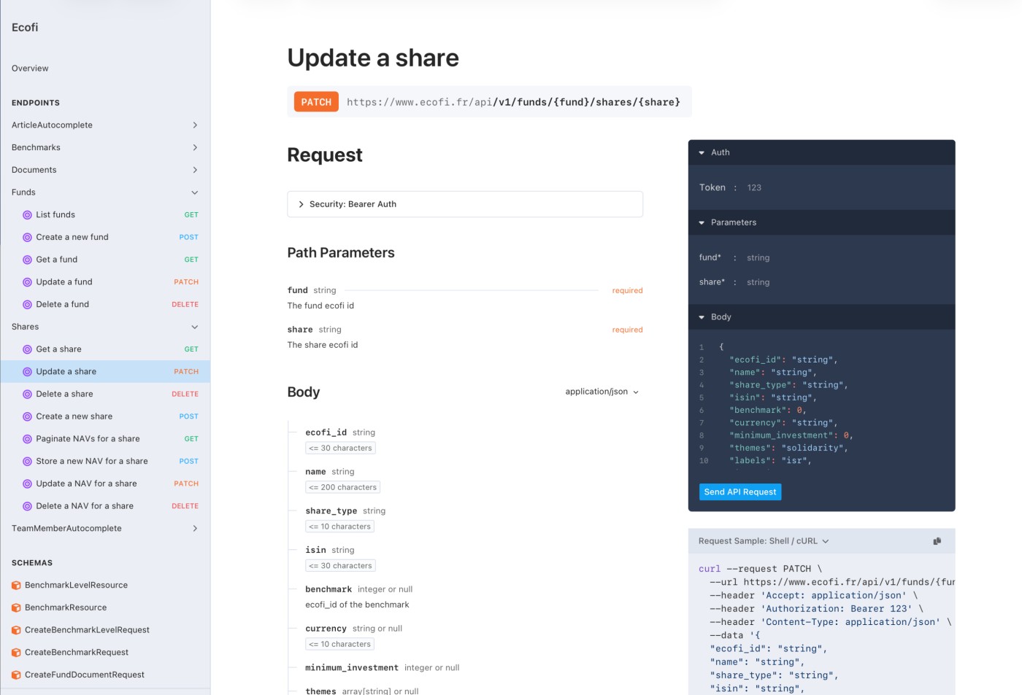Click the icon beside Delete a share
Viewport: 1022px width, 695px height.
pyautogui.click(x=27, y=395)
